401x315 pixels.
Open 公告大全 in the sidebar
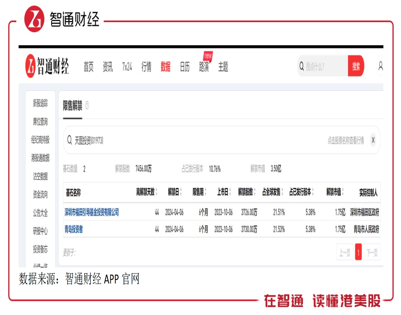tap(40, 213)
